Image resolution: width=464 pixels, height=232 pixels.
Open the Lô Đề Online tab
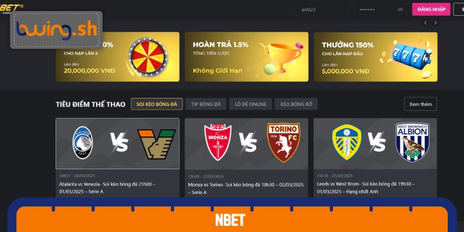(251, 104)
